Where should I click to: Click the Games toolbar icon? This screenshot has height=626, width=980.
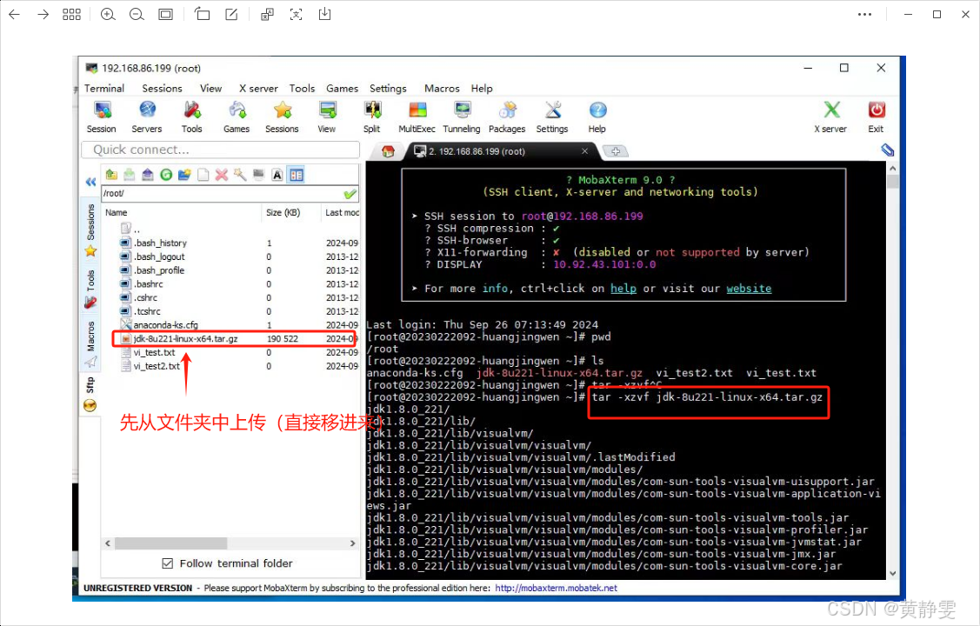[237, 117]
